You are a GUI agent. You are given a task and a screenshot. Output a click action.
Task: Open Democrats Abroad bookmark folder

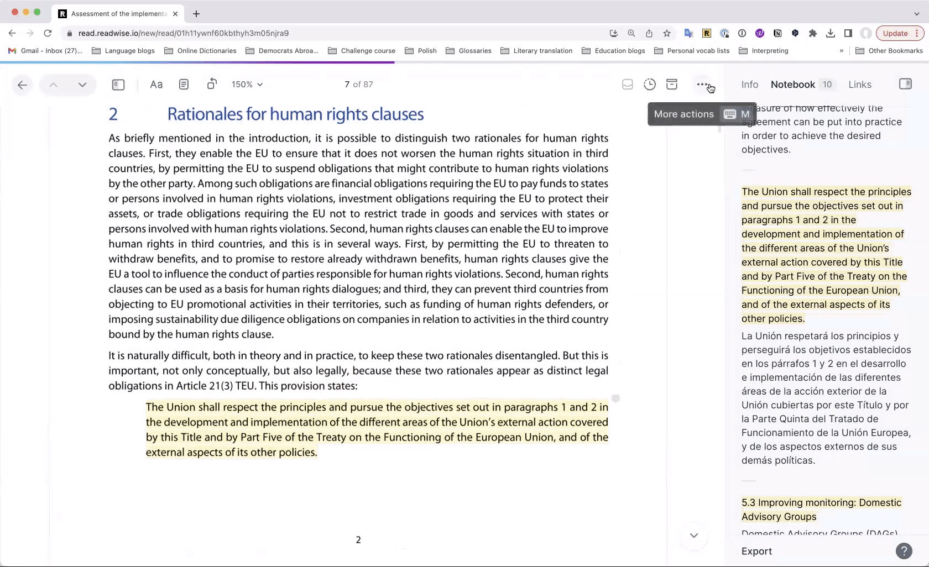coord(281,50)
